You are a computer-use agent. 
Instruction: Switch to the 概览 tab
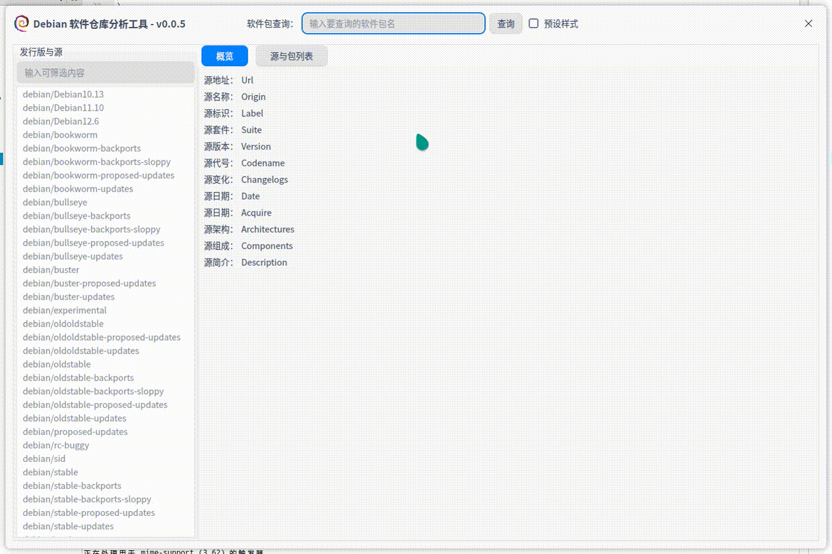coord(225,56)
